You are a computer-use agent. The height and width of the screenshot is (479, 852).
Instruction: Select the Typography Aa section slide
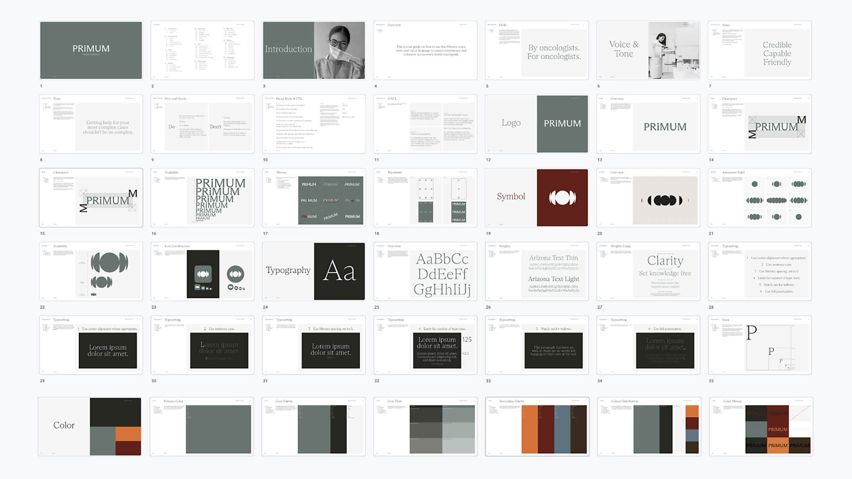pyautogui.click(x=314, y=271)
